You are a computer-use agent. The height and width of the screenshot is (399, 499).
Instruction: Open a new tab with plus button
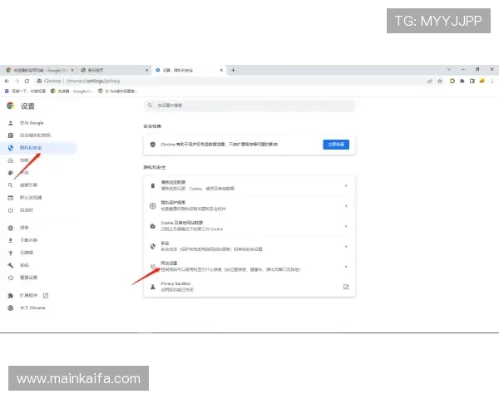pos(233,70)
